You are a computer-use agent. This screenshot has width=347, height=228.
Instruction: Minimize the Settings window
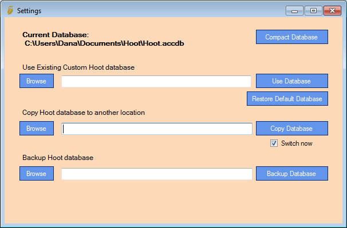point(294,11)
